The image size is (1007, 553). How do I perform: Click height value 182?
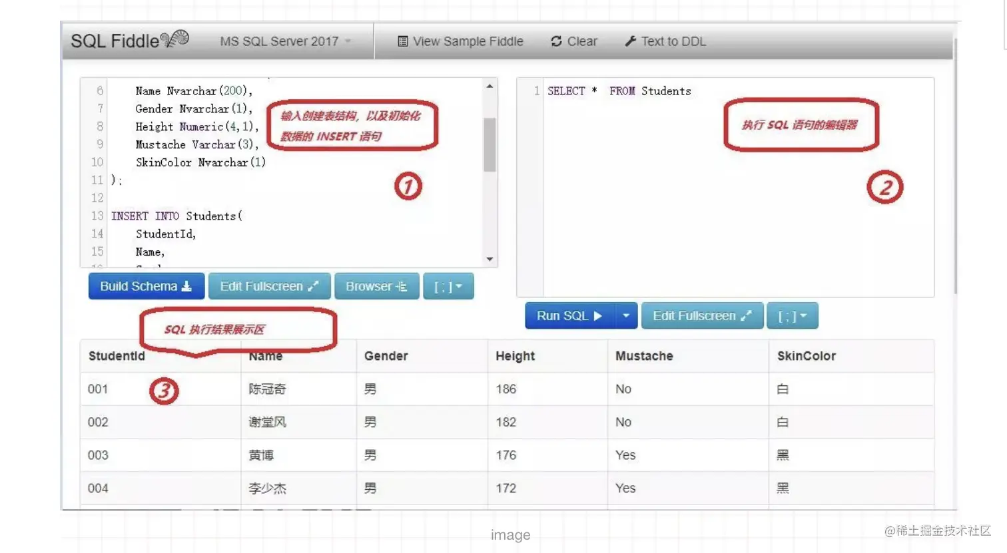pyautogui.click(x=506, y=423)
